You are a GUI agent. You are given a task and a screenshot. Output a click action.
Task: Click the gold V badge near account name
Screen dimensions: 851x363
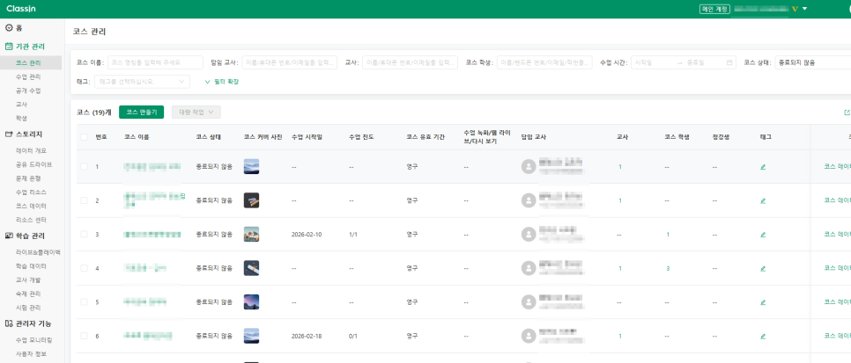pyautogui.click(x=795, y=9)
